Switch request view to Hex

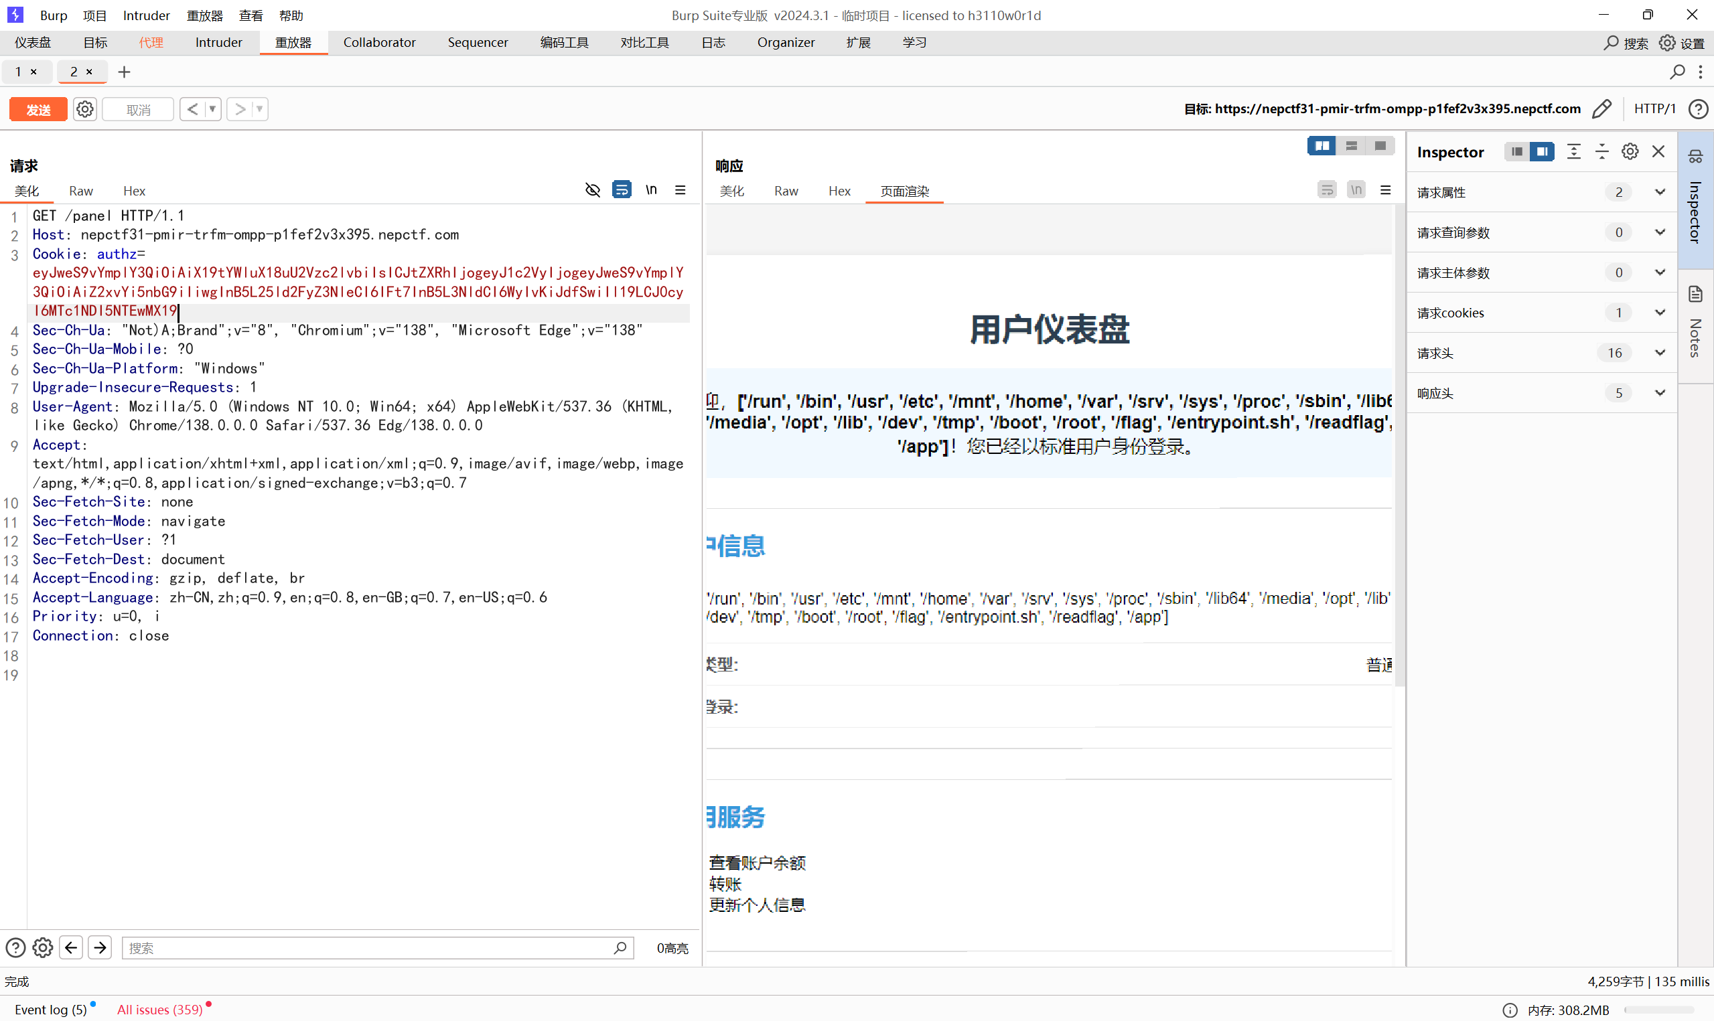(134, 191)
